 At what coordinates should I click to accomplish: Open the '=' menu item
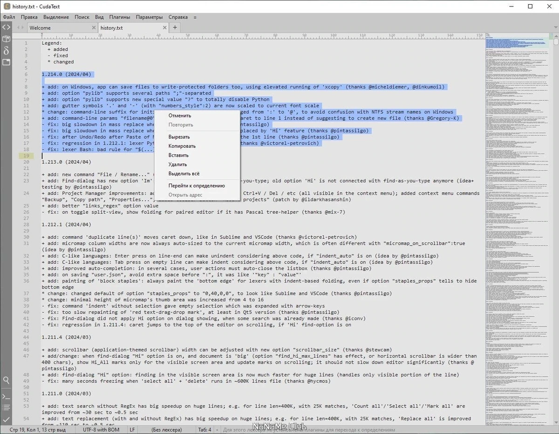pyautogui.click(x=195, y=17)
